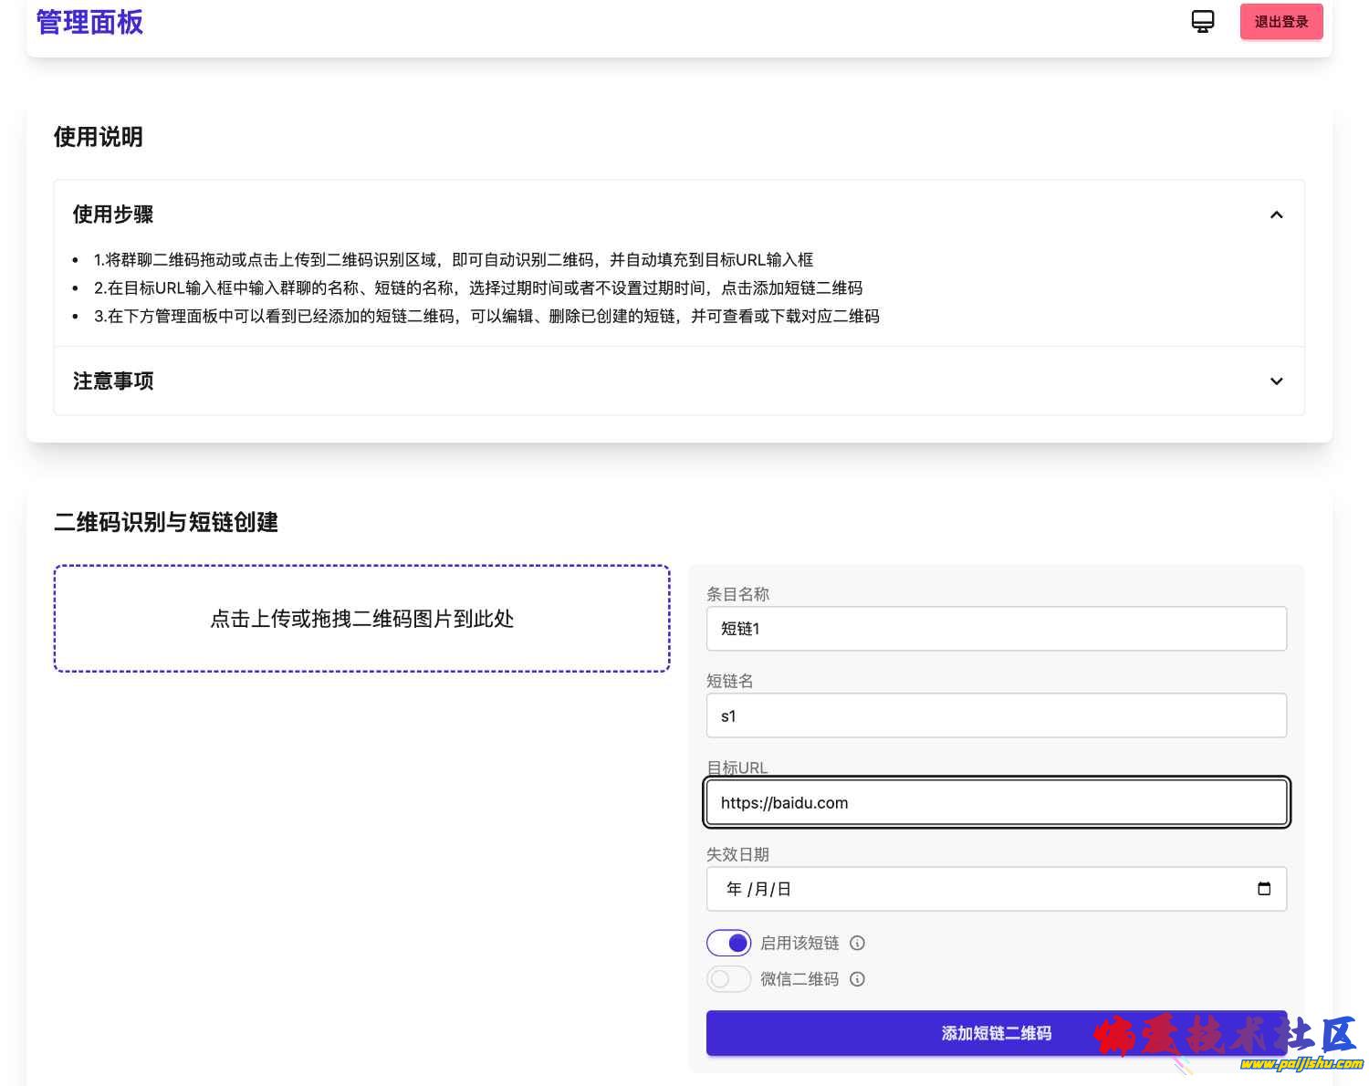The height and width of the screenshot is (1086, 1369).
Task: Collapse the 使用步骤 section chevron
Action: pyautogui.click(x=1276, y=215)
